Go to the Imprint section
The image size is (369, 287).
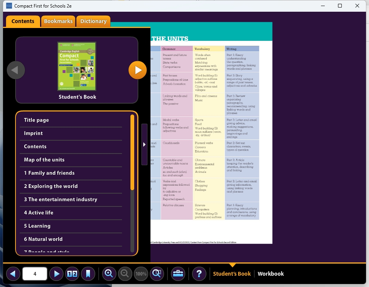pyautogui.click(x=71, y=133)
